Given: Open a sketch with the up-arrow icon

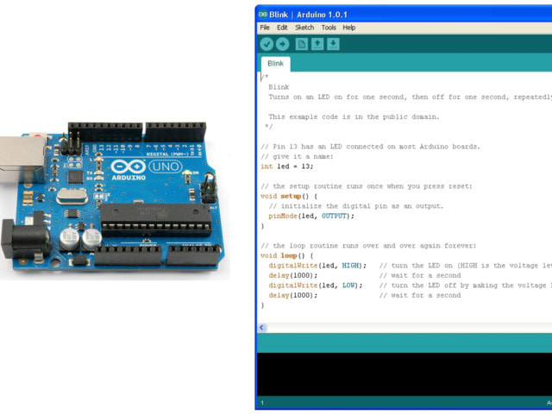Looking at the screenshot, I should point(317,44).
